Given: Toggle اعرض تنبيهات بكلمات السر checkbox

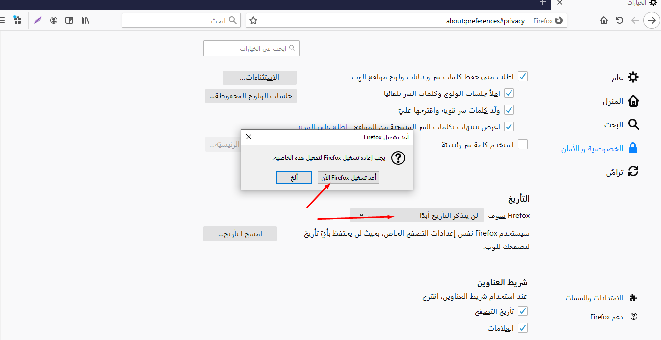Looking at the screenshot, I should (509, 126).
